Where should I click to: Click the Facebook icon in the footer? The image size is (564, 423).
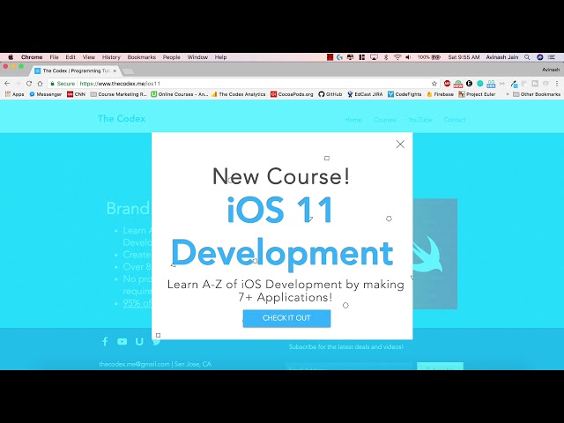(x=105, y=342)
